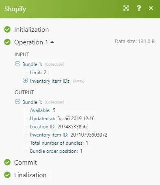Click the Updated at date value
Image resolution: width=160 pixels, height=185 pixels.
pyautogui.click(x=76, y=119)
